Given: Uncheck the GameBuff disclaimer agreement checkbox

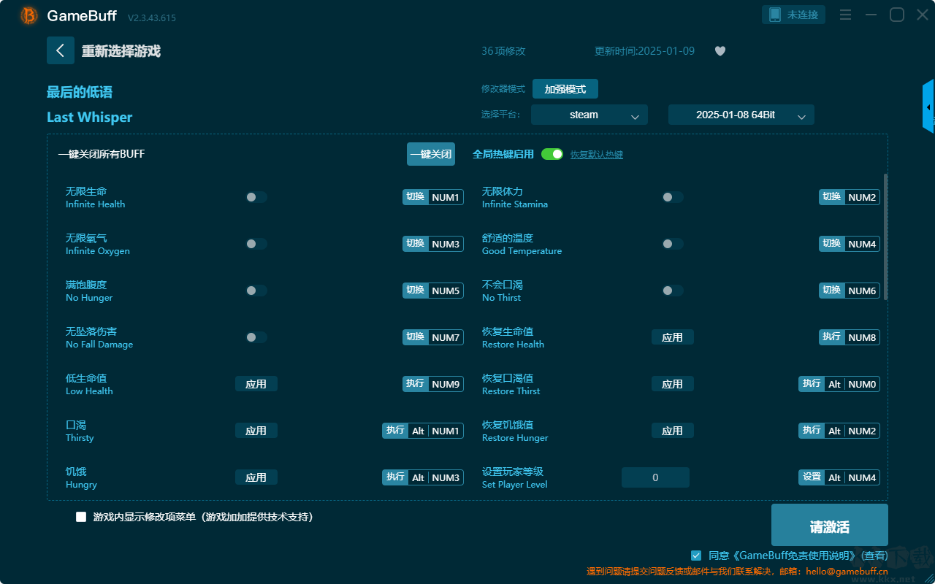Looking at the screenshot, I should pos(696,556).
